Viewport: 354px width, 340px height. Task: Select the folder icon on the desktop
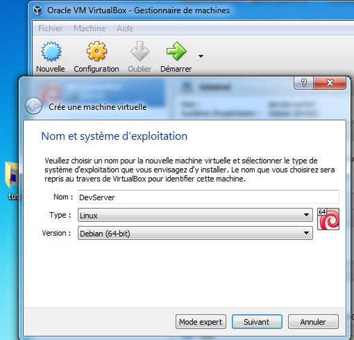(12, 175)
